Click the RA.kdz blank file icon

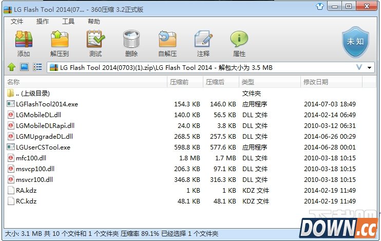[x=11, y=190]
